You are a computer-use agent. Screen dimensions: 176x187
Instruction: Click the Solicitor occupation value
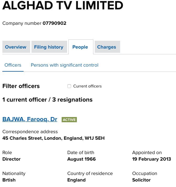coord(141,180)
